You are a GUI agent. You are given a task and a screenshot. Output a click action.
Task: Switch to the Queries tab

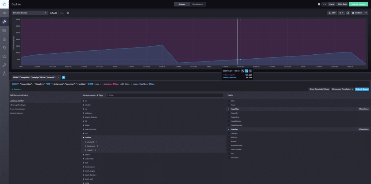182,4
